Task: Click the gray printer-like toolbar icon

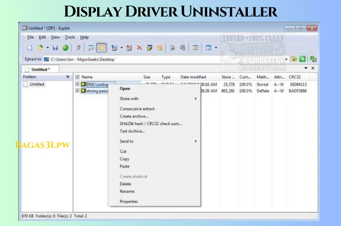Action: [182, 48]
